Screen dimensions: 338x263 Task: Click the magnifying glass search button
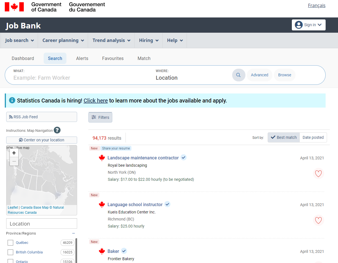click(238, 75)
